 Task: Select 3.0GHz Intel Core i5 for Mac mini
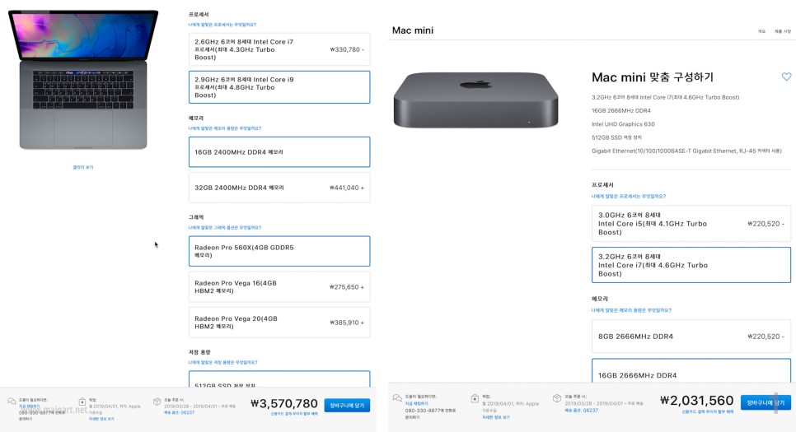point(691,224)
